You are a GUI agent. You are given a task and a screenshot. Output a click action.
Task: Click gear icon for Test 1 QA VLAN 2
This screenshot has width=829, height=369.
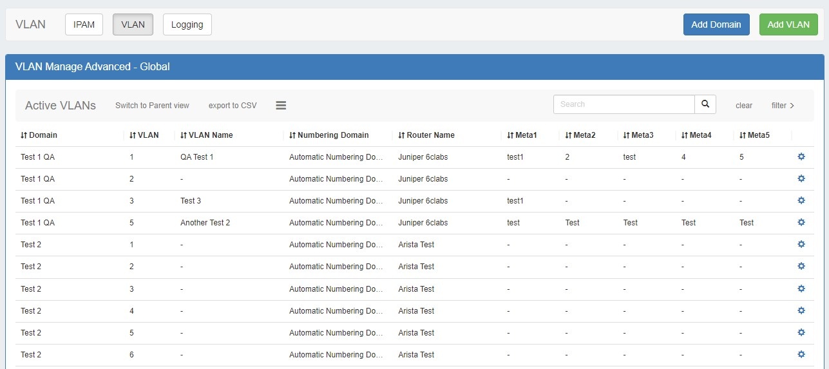click(801, 178)
